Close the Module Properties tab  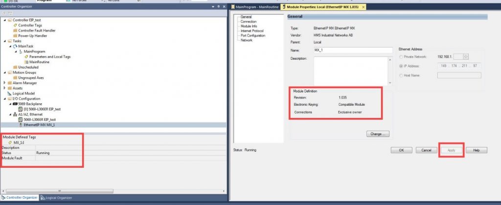364,7
